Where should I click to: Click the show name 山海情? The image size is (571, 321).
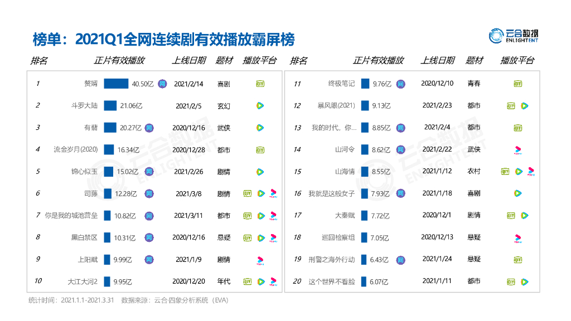[x=345, y=172]
